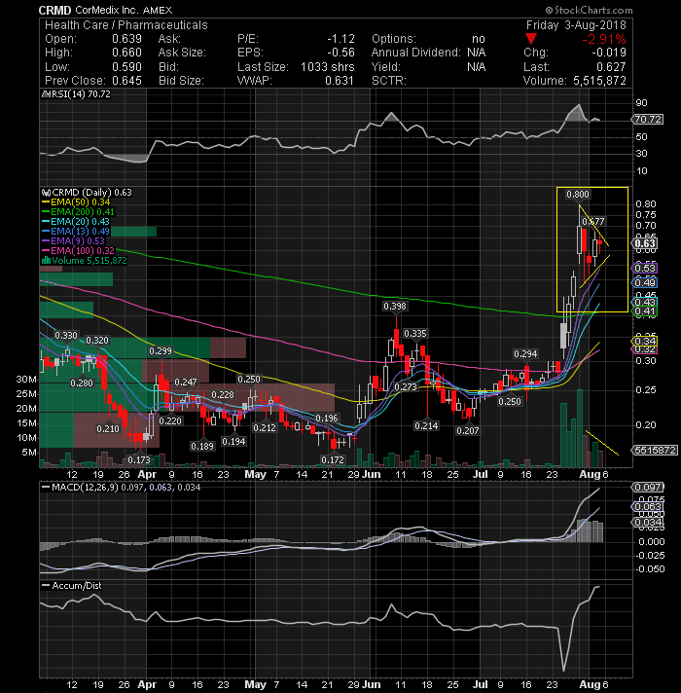Viewport: 681px width, 693px height.
Task: Click the Accum/Dist panel label
Action: coord(72,586)
